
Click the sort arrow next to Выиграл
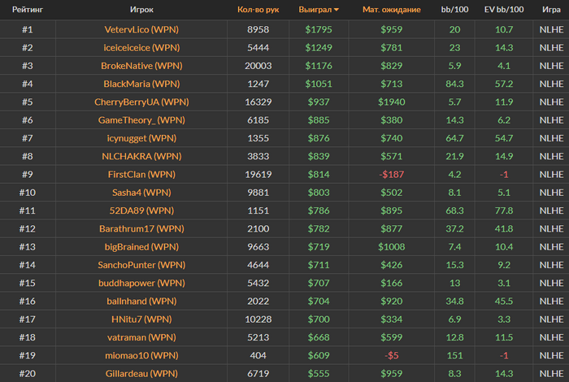pyautogui.click(x=337, y=10)
